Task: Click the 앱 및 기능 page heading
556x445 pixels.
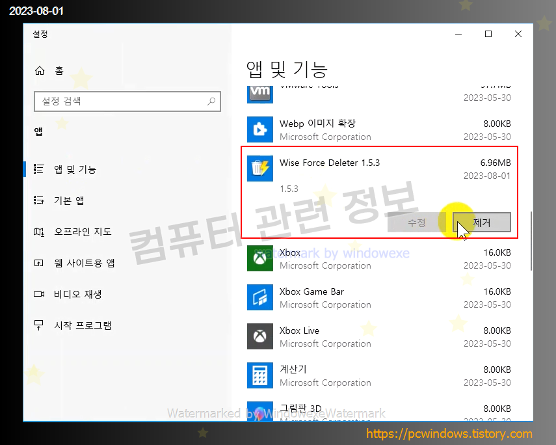Action: [287, 70]
